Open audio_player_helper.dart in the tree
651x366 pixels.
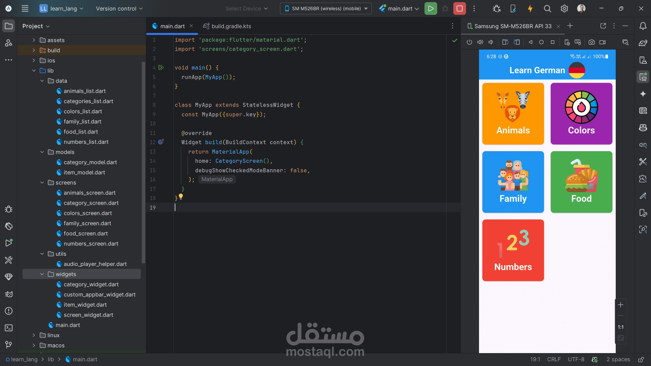pos(95,264)
